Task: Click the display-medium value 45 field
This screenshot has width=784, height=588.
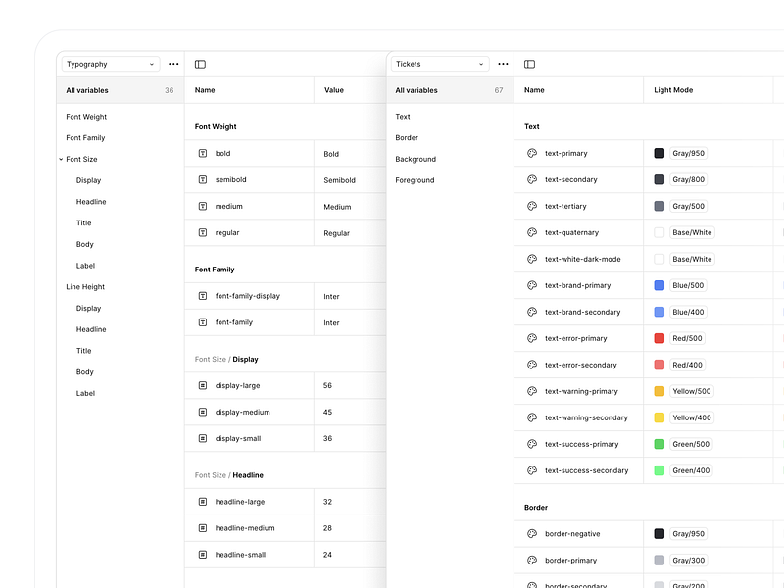Action: point(350,412)
